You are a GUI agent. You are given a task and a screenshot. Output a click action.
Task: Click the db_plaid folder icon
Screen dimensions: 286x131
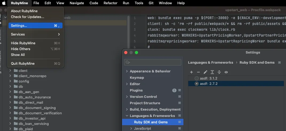click(x=15, y=129)
